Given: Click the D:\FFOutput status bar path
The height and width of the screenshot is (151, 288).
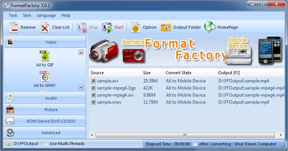Looking at the screenshot, I should [x=26, y=144].
